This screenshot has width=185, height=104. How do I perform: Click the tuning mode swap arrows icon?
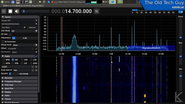[x=97, y=11]
